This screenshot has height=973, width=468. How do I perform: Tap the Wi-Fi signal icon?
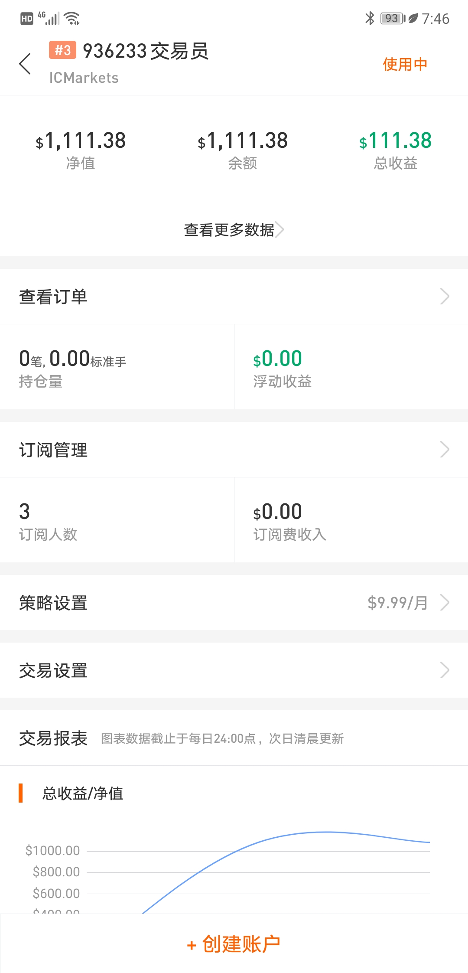click(71, 18)
